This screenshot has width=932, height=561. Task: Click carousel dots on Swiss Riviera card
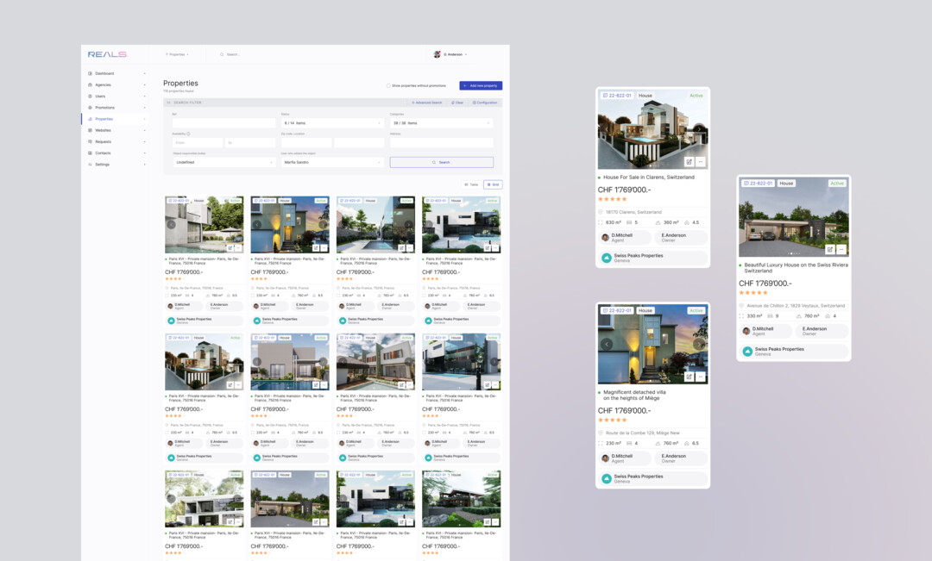click(794, 253)
